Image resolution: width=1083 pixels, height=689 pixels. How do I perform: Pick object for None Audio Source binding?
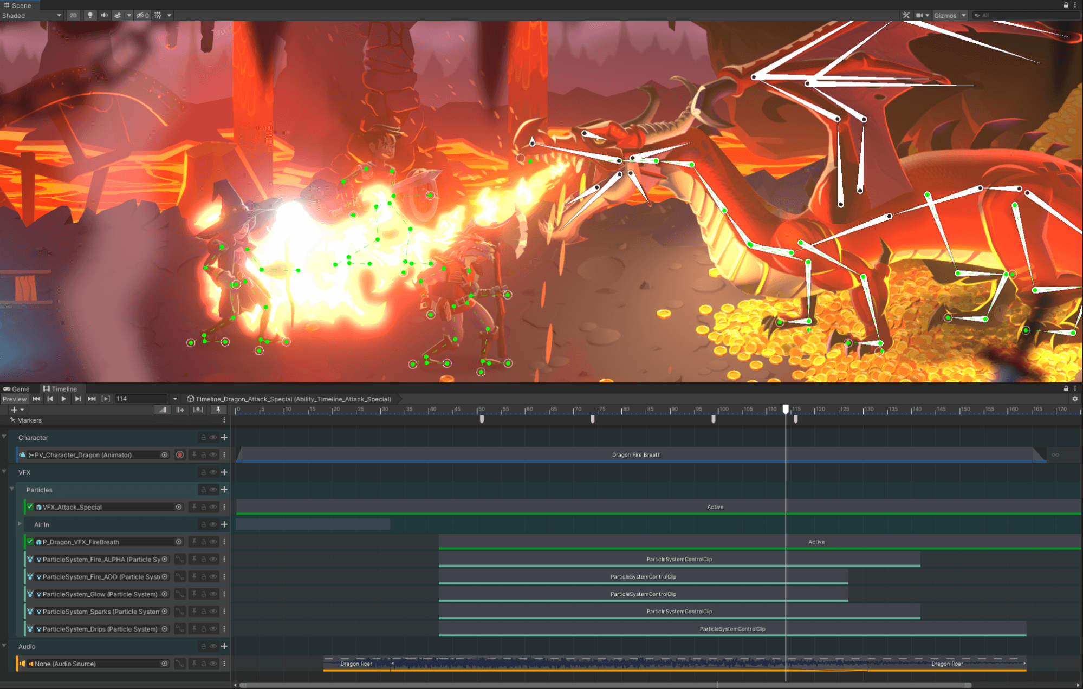click(165, 663)
